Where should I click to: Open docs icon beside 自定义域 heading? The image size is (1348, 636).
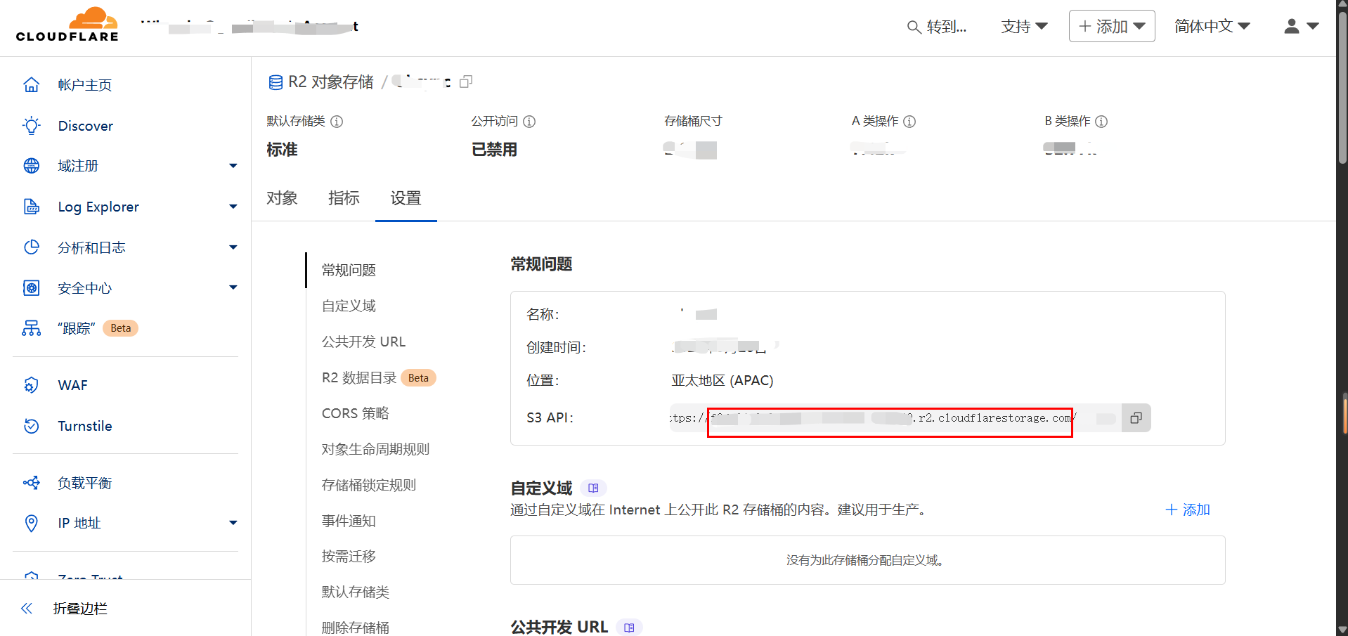point(593,488)
